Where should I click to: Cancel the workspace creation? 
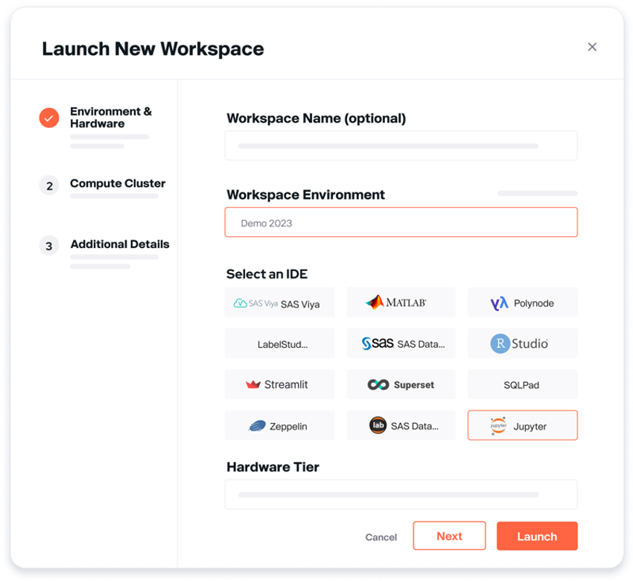click(381, 536)
